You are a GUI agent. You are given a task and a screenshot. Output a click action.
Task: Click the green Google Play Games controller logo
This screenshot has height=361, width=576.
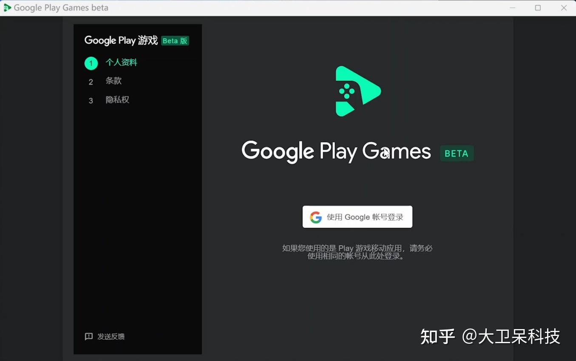pyautogui.click(x=358, y=91)
